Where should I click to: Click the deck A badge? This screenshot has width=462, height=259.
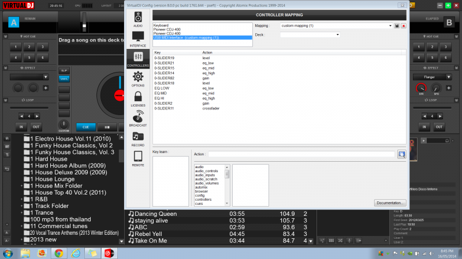pos(13,22)
